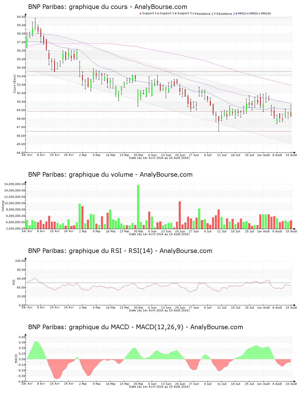305x394 pixels.
Task: Click the date range caption under price chart
Action: [x=159, y=158]
